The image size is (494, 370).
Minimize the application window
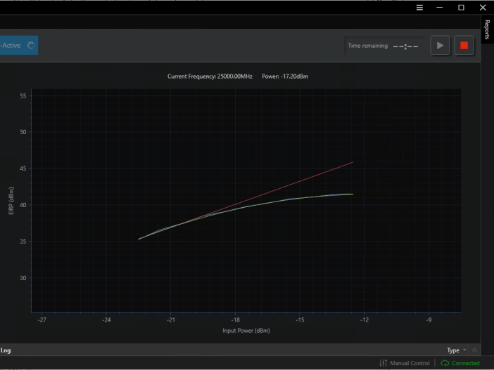[441, 8]
